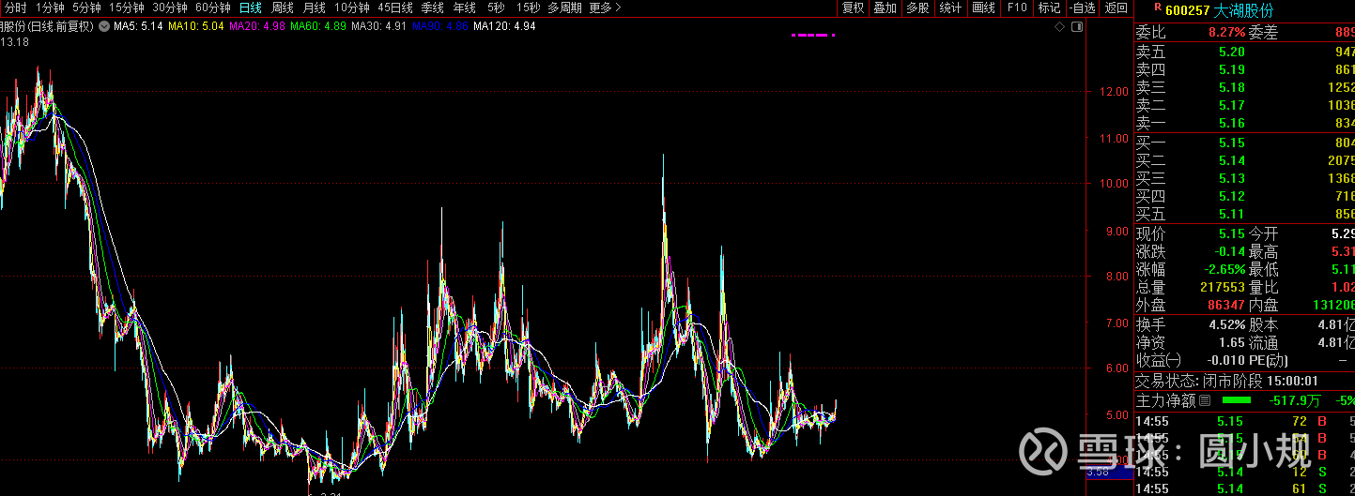Toggle the side panel layout icon
This screenshot has height=496, width=1355.
click(x=1077, y=26)
